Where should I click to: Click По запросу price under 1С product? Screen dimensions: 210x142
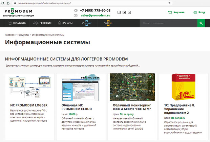click(x=178, y=118)
